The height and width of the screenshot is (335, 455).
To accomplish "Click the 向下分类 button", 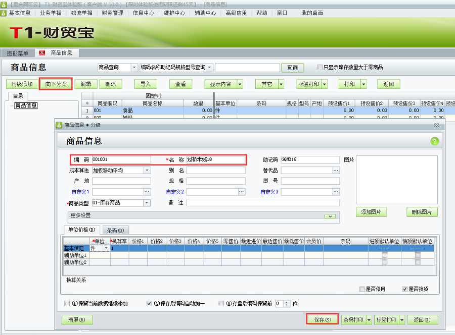I will click(56, 84).
